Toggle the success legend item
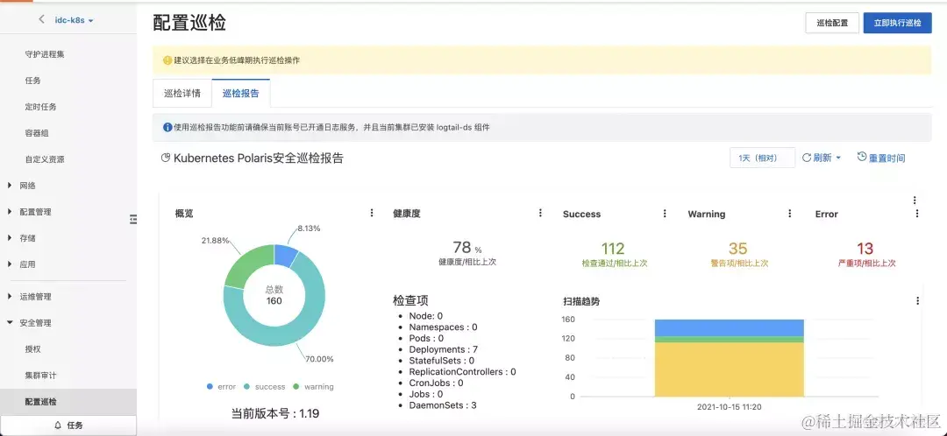 pyautogui.click(x=265, y=387)
